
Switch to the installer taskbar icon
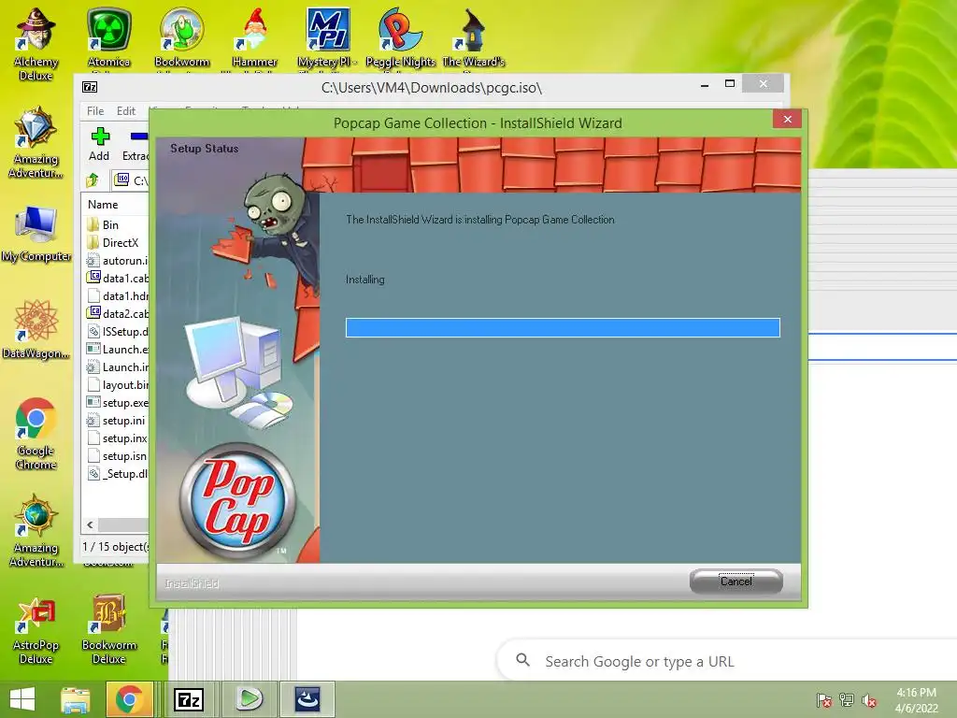(x=307, y=699)
